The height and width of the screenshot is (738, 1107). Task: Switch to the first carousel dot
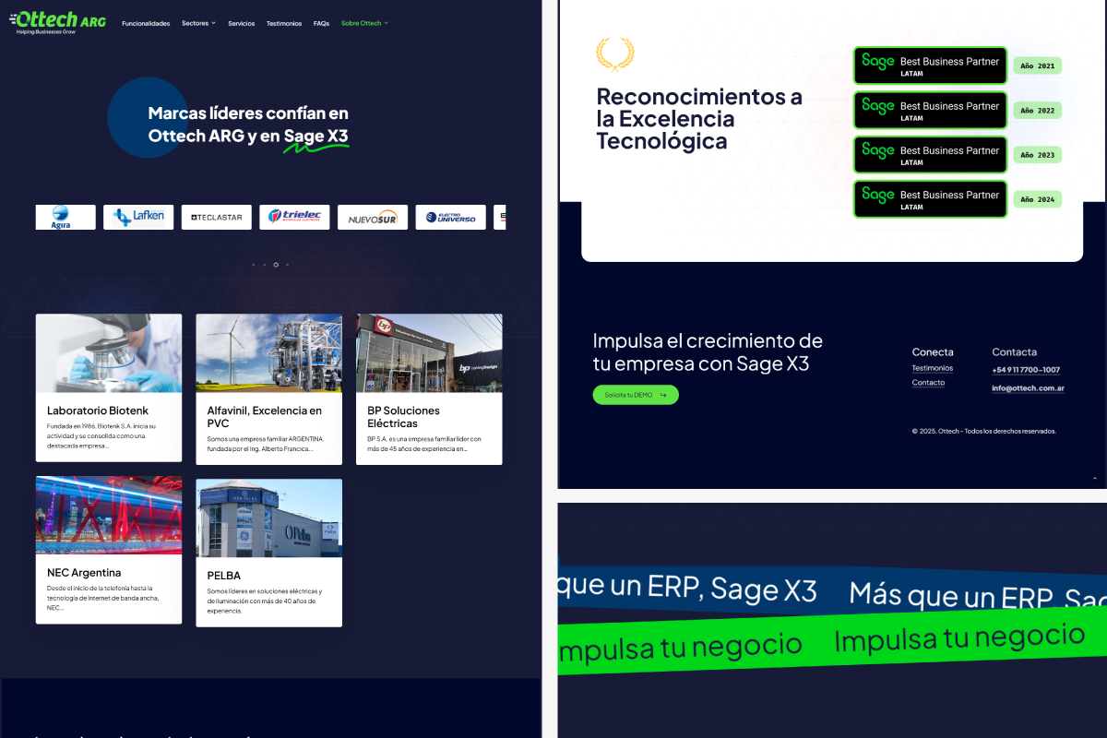(254, 265)
